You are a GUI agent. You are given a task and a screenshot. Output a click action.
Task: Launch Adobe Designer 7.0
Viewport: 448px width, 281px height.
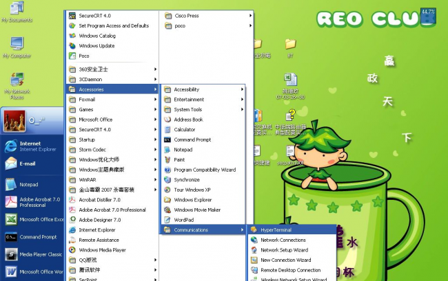tap(112, 220)
